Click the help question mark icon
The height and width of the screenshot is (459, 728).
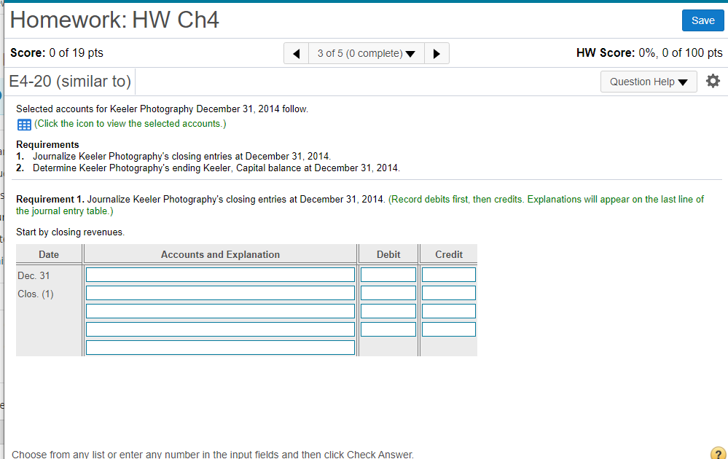tap(719, 453)
